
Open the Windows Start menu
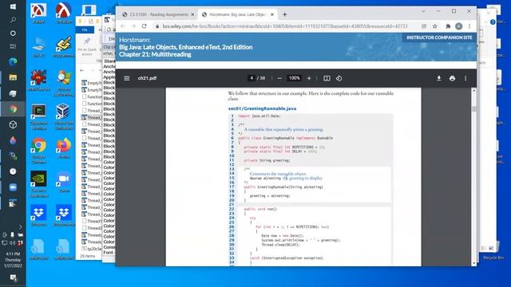(13, 6)
